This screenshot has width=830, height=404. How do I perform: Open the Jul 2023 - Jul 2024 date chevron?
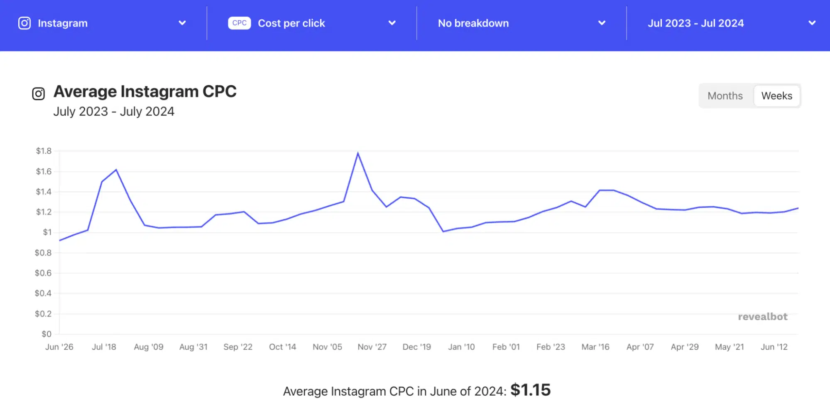[812, 23]
